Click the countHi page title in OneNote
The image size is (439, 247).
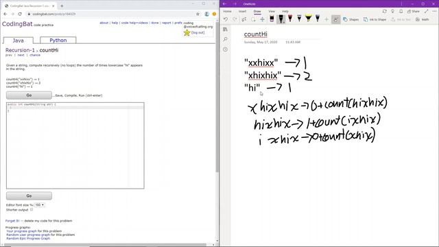point(256,34)
